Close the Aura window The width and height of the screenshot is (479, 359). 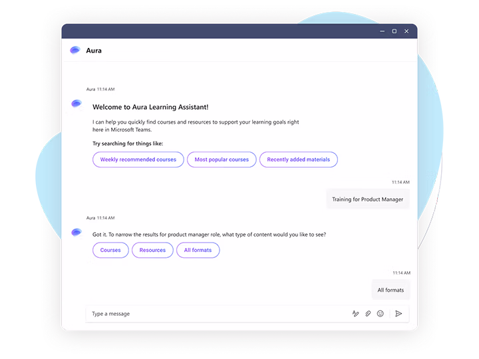tap(406, 31)
